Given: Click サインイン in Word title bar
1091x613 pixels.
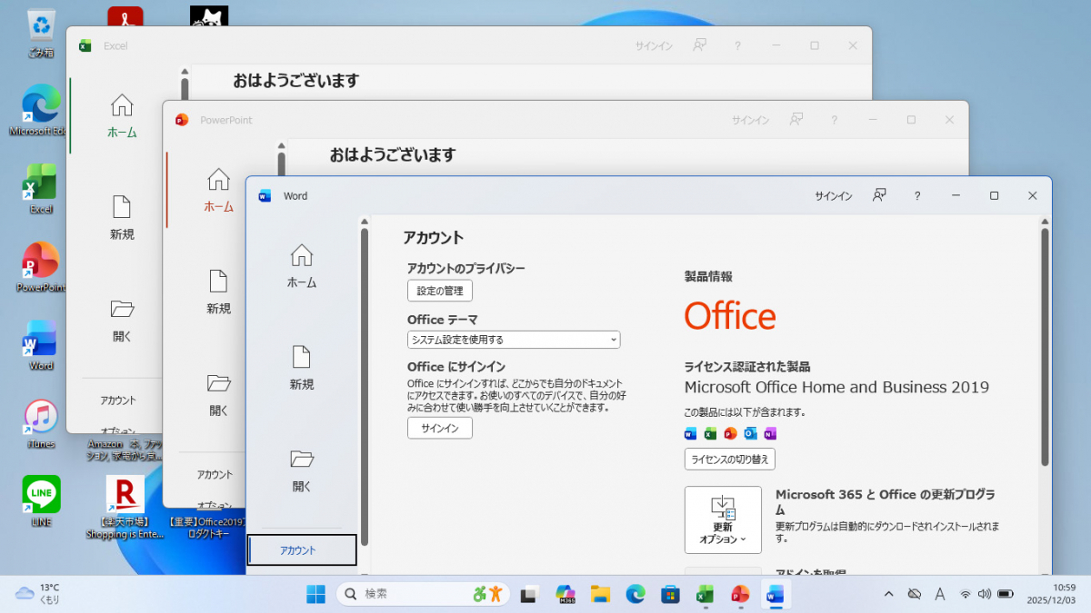Looking at the screenshot, I should pyautogui.click(x=834, y=196).
